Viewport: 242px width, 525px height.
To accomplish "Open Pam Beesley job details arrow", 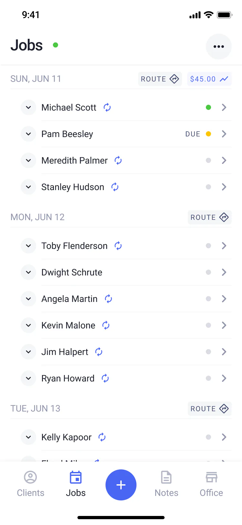I will point(224,134).
